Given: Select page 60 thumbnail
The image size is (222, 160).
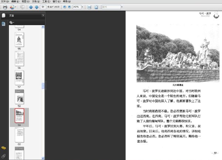Looking at the screenshot, I should pos(19,135).
